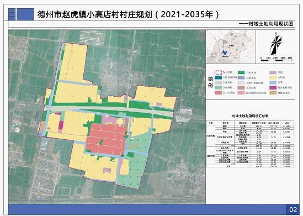Viewport: 303px width, 216px height.
Task: Click the subtitle 村域土地利用现状图
Action: click(271, 24)
